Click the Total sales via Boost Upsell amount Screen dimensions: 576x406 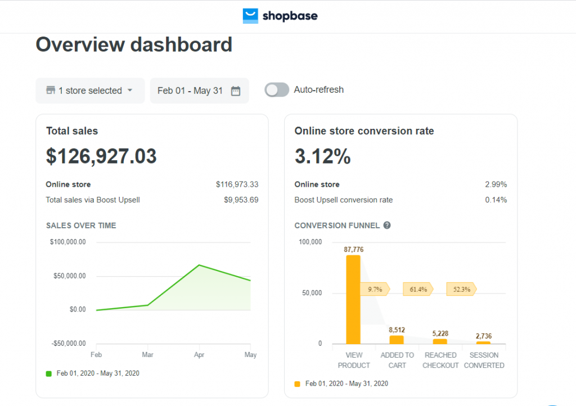(241, 199)
